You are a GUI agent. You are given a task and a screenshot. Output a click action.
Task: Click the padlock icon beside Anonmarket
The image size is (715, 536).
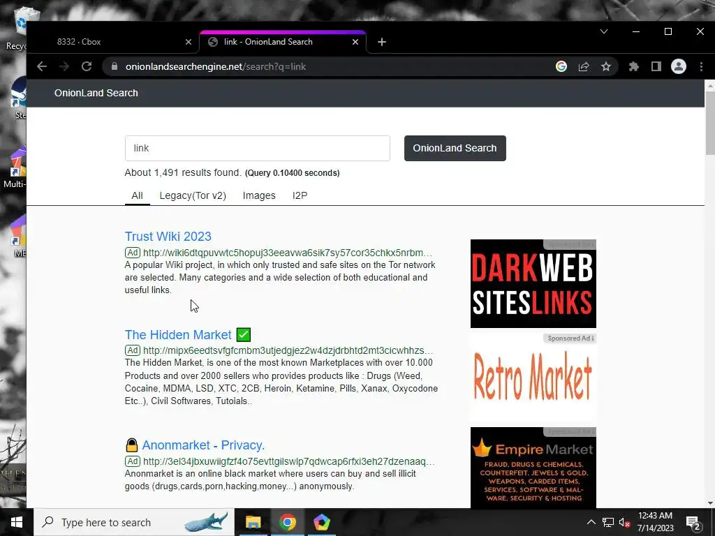coord(132,445)
